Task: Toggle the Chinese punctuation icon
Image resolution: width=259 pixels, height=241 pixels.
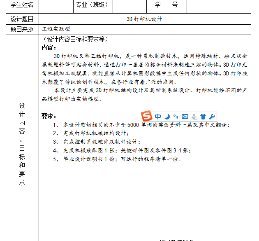Action: (x=176, y=117)
